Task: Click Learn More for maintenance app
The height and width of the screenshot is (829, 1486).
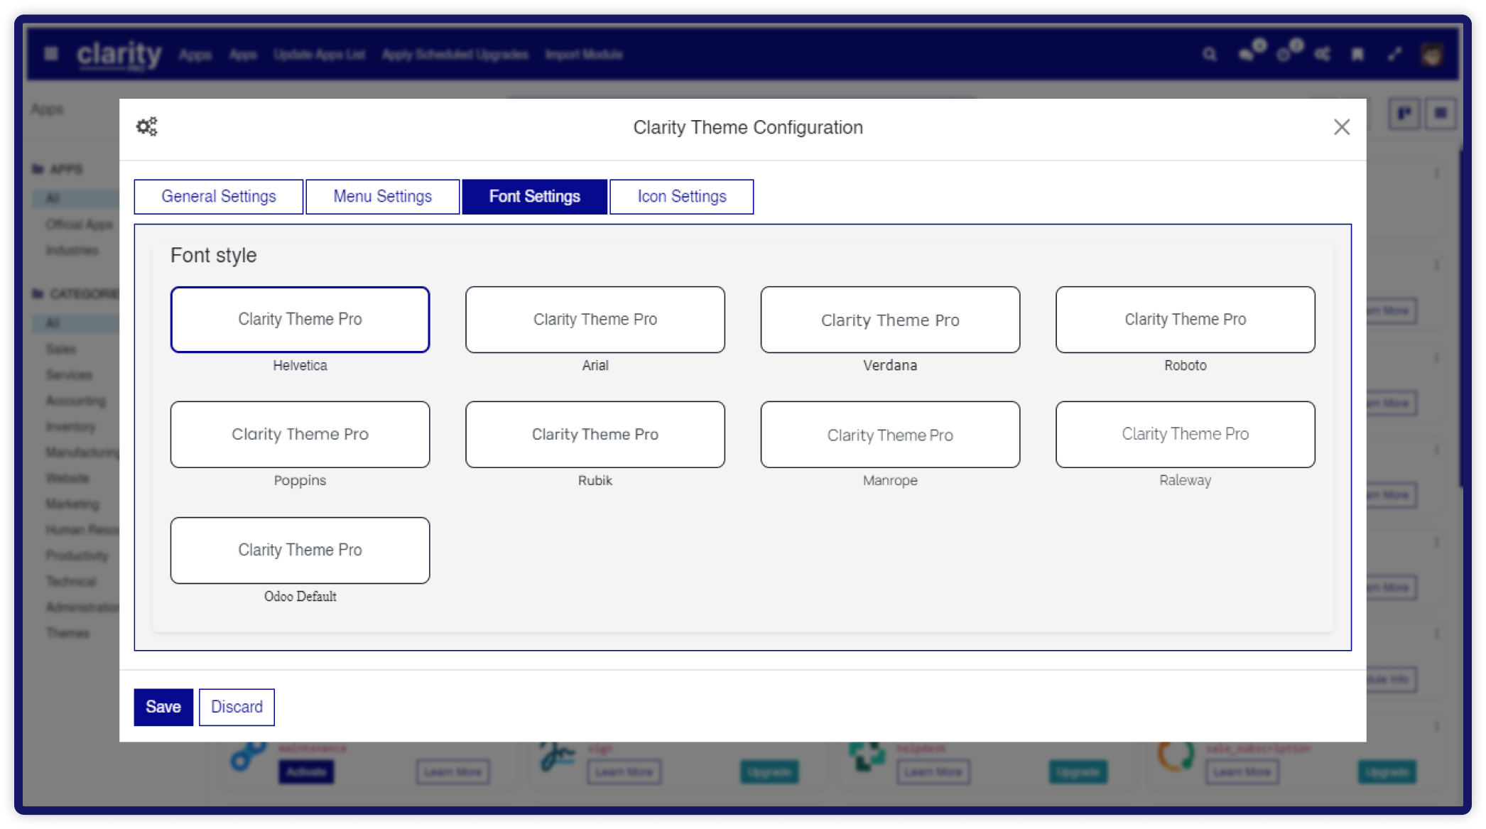Action: pos(453,772)
